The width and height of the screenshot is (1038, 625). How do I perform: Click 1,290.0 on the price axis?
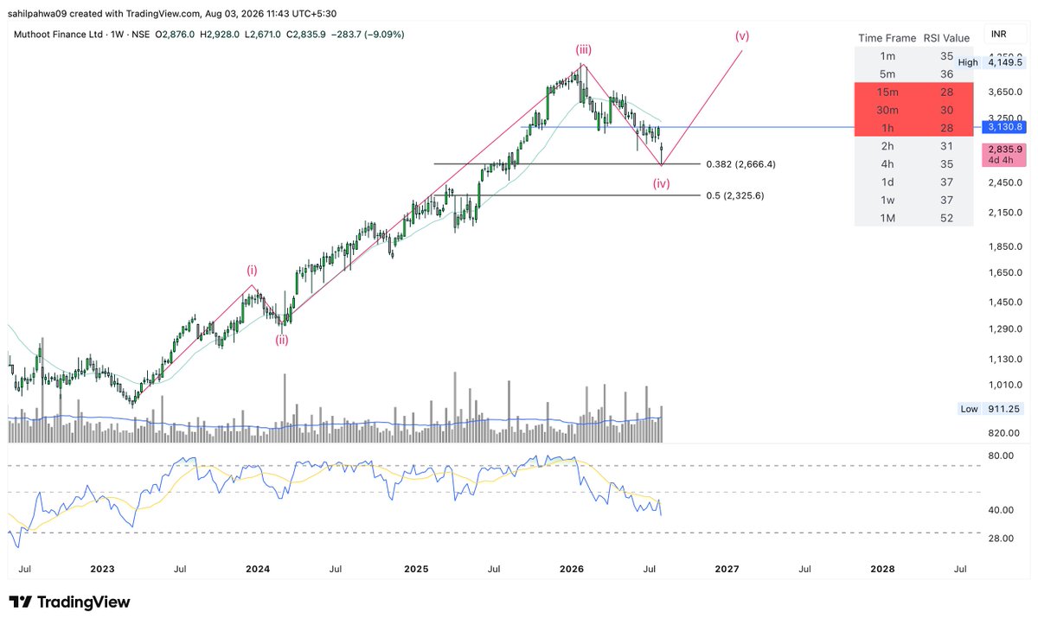[x=1005, y=329]
